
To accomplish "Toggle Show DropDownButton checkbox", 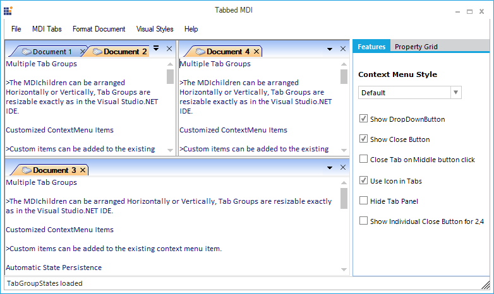I will [363, 119].
